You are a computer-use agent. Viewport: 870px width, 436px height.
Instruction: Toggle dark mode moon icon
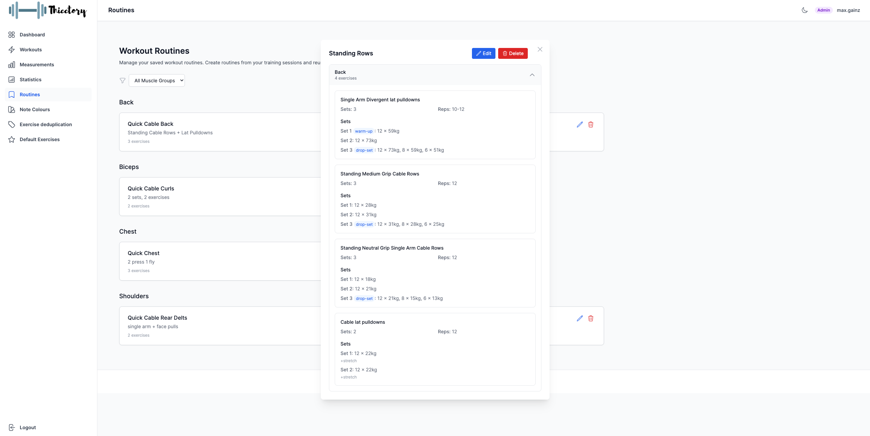tap(805, 10)
